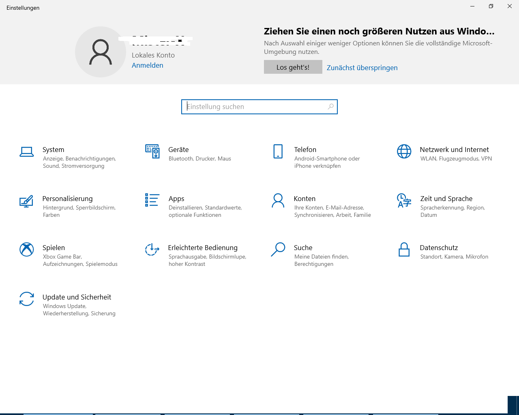Click the 'Ziehen Sie einen noch größeren Nutzen' headline
This screenshot has height=415, width=519.
(379, 31)
